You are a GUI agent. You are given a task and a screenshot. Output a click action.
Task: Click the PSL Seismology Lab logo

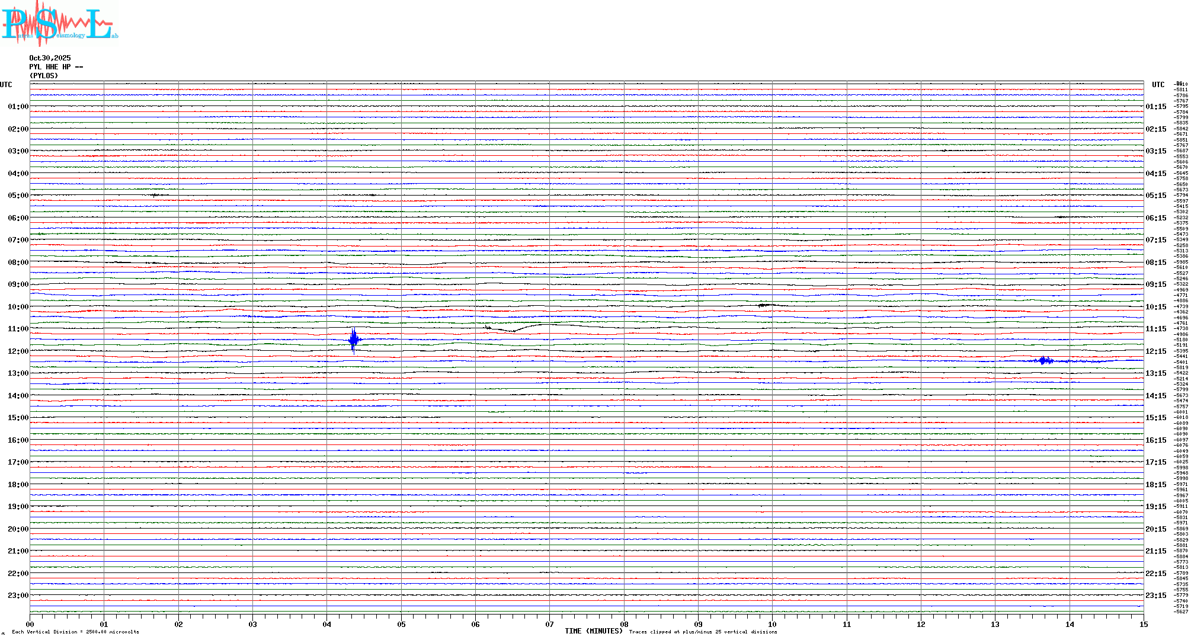coord(59,24)
